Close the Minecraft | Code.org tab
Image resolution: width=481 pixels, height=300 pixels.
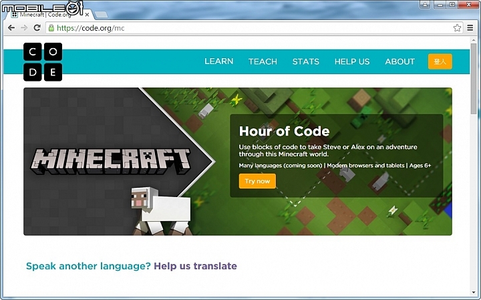(87, 15)
